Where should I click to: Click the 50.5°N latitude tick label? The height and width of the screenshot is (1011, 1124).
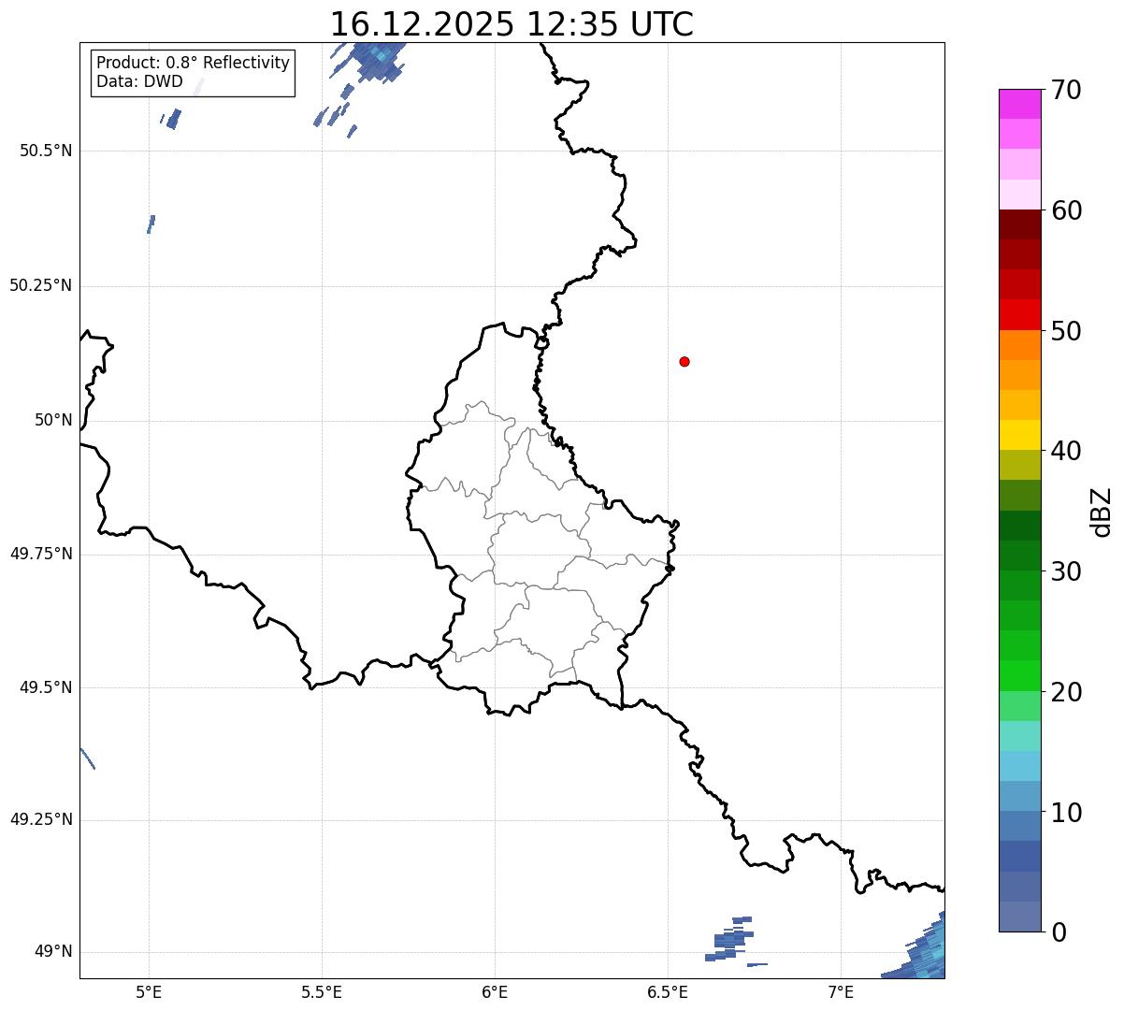pyautogui.click(x=45, y=151)
